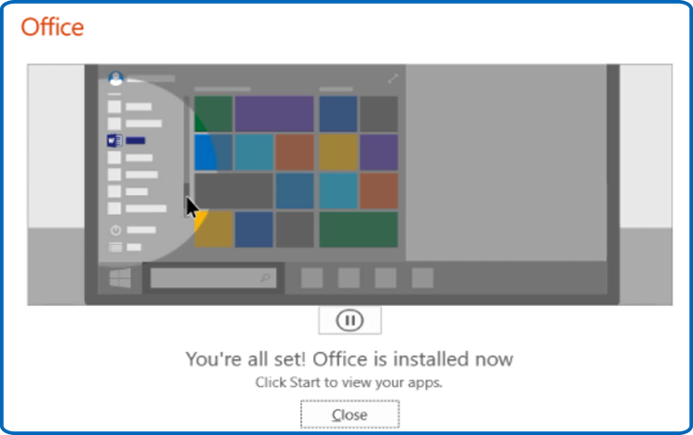Click the top-left green tile
Screen dimensions: 693x435
(x=213, y=114)
